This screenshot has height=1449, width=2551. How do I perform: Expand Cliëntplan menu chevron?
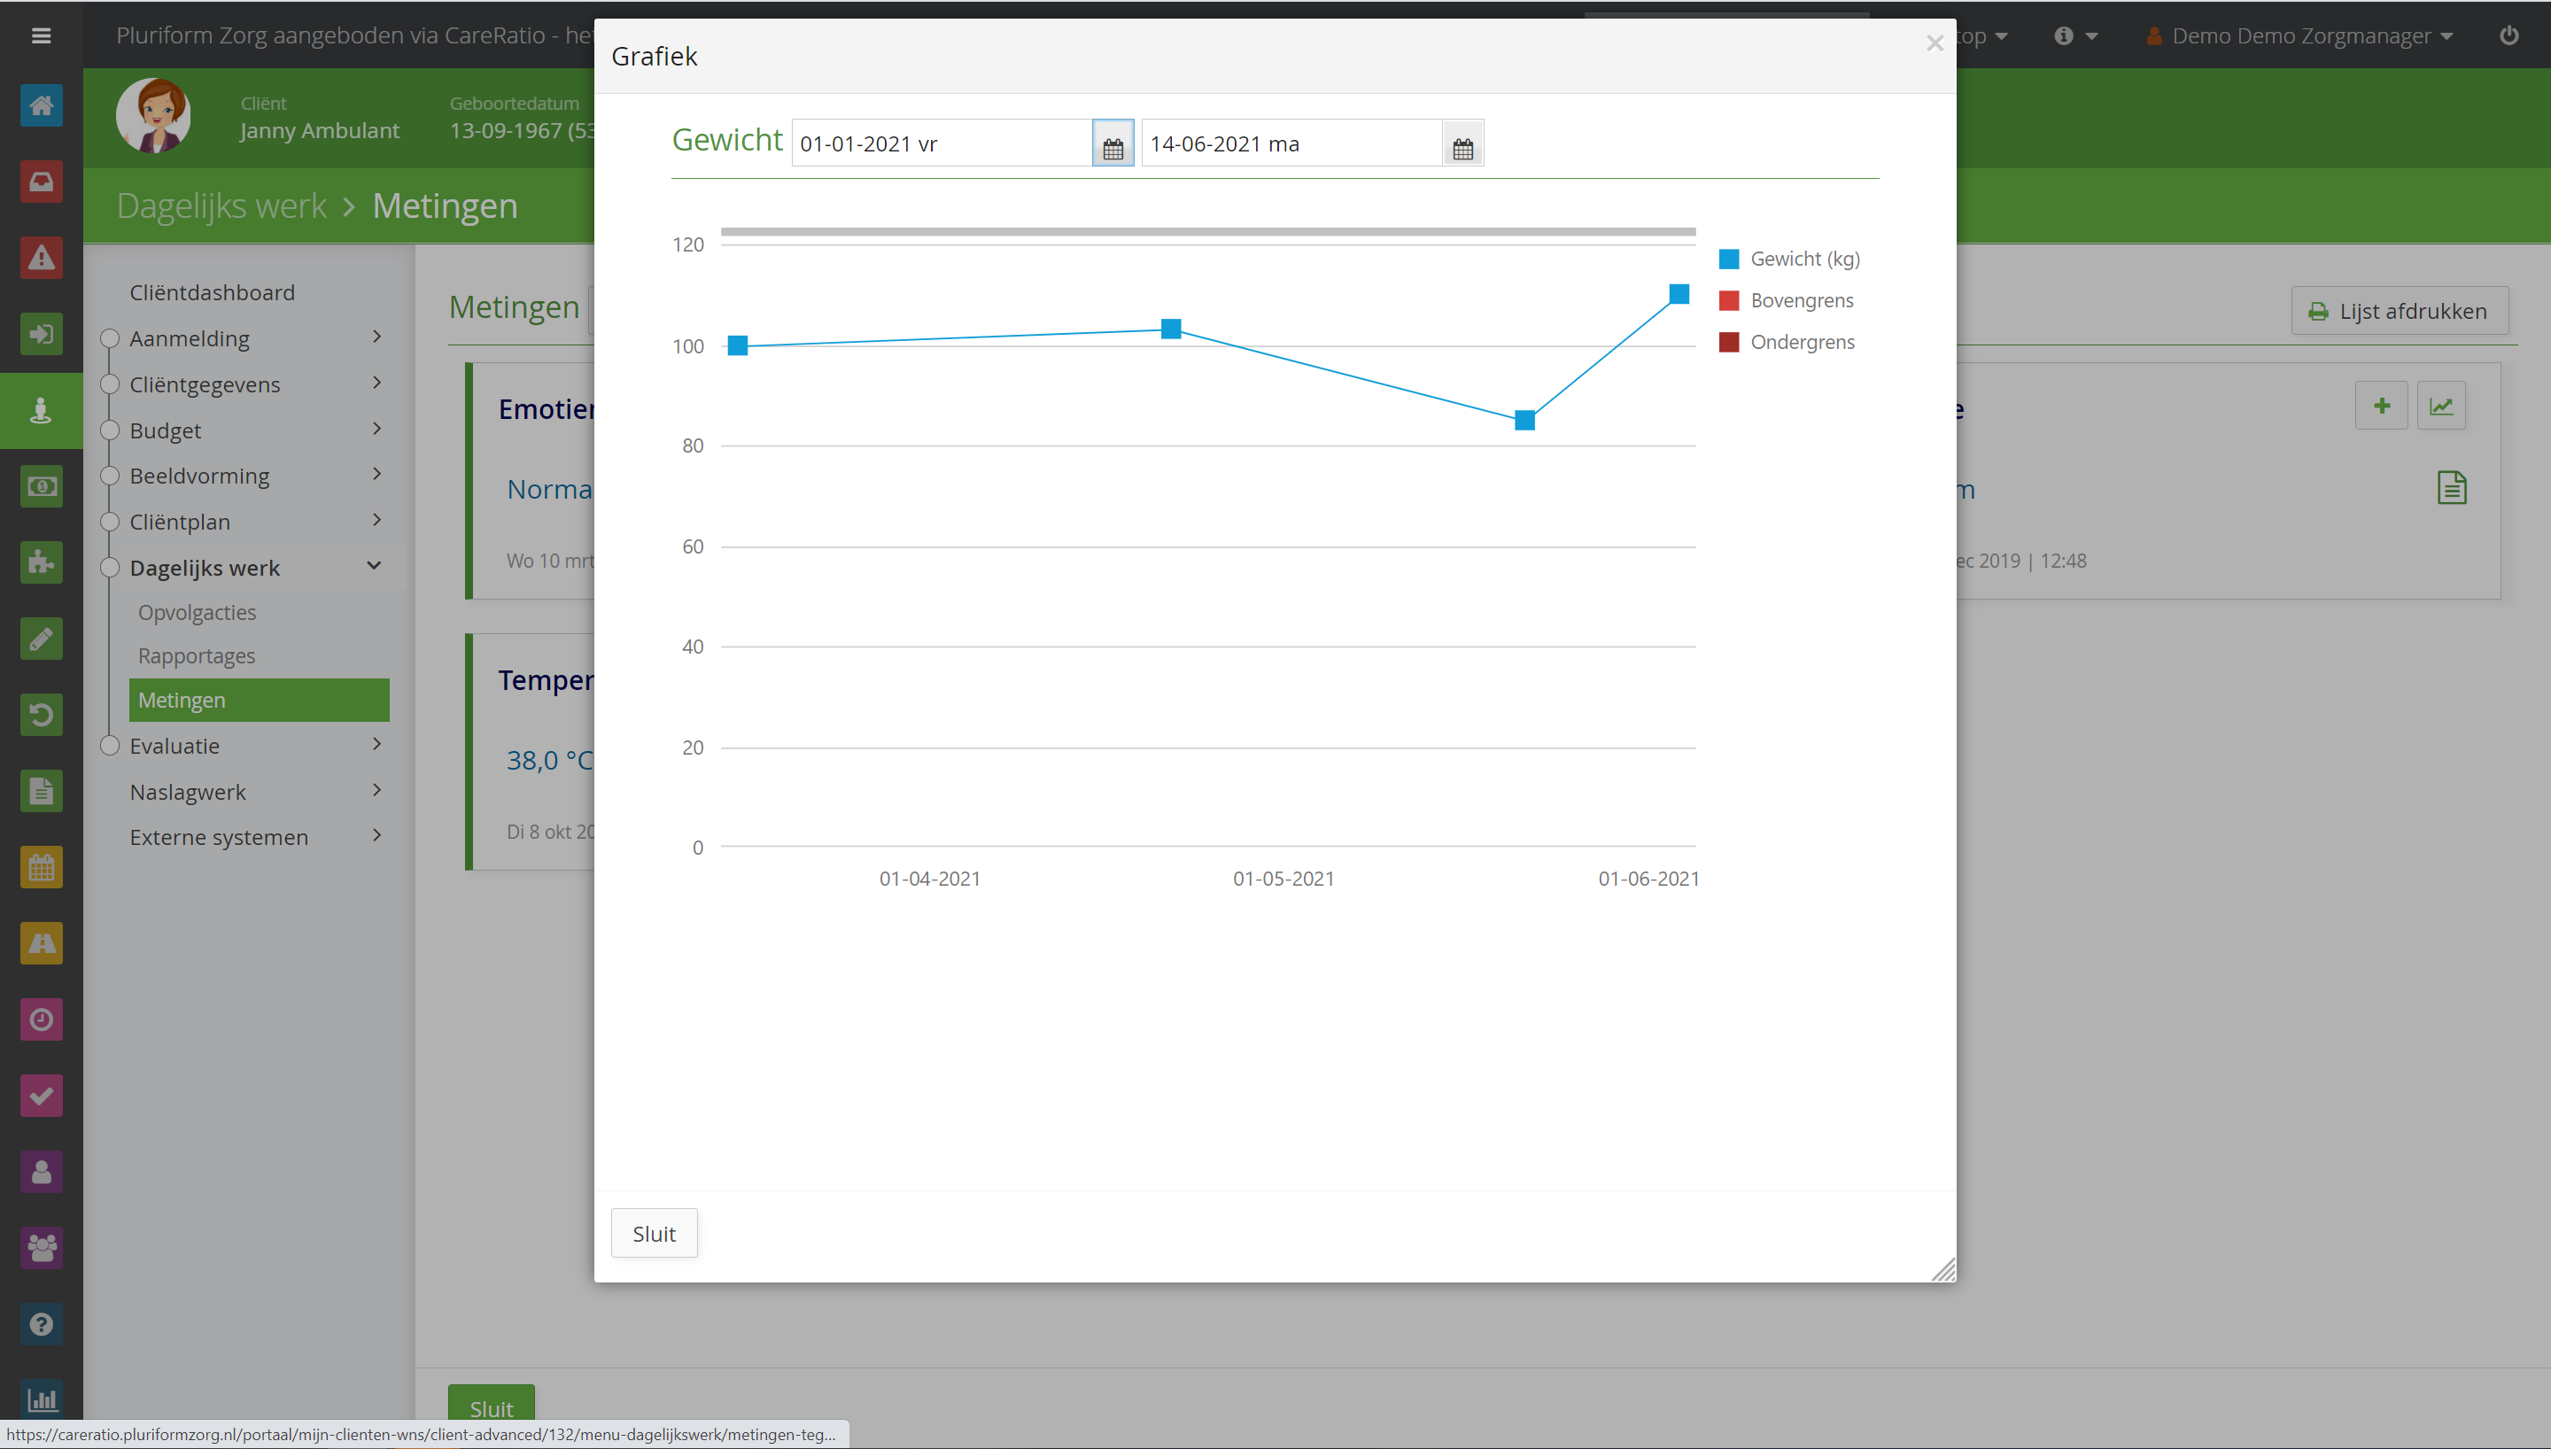(x=377, y=521)
